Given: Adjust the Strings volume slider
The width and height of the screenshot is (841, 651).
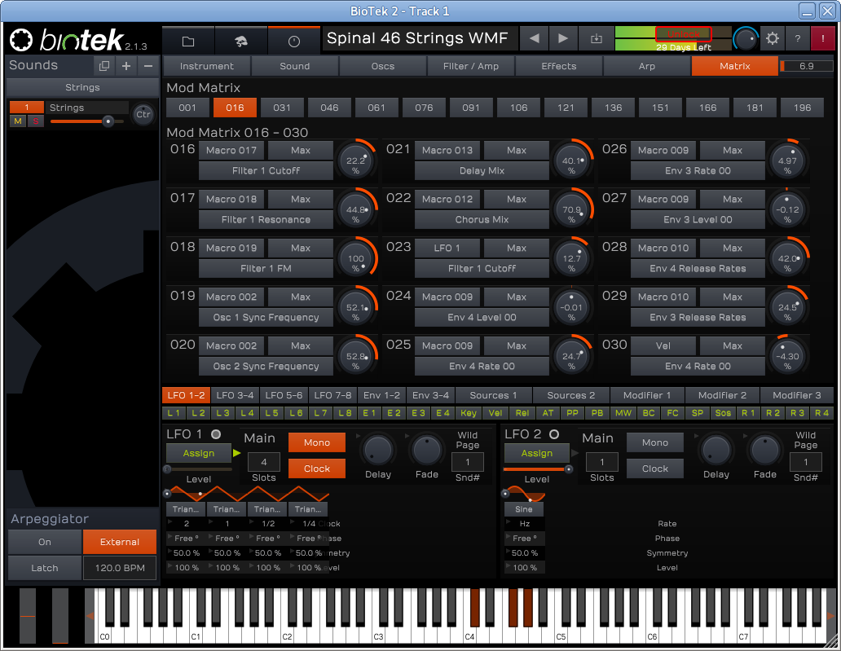Looking at the screenshot, I should [87, 121].
